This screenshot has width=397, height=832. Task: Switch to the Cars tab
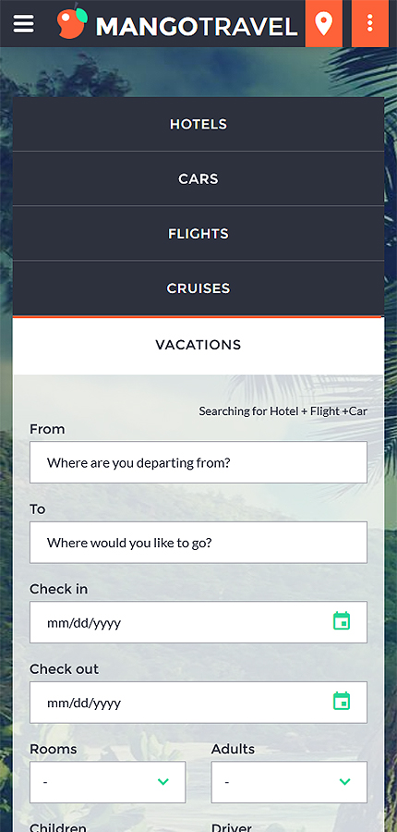tap(198, 178)
